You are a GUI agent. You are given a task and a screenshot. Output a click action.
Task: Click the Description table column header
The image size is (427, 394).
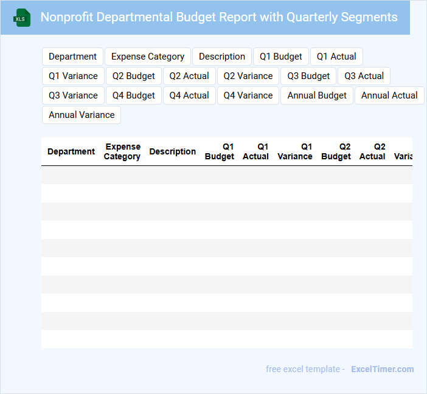tap(172, 151)
